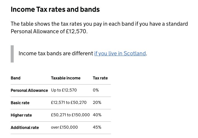This screenshot has width=198, height=138.
Task: Click the 45% tax rate cell
Action: tap(97, 127)
